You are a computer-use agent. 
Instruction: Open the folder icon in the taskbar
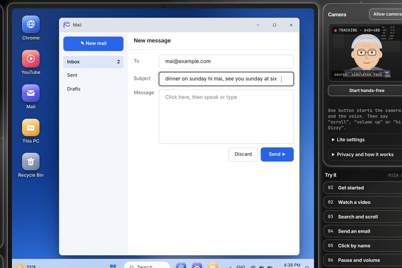[213, 266]
